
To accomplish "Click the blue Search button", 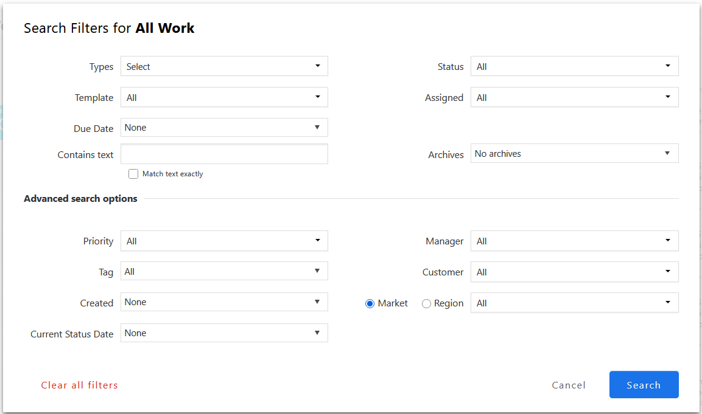I will pyautogui.click(x=644, y=385).
